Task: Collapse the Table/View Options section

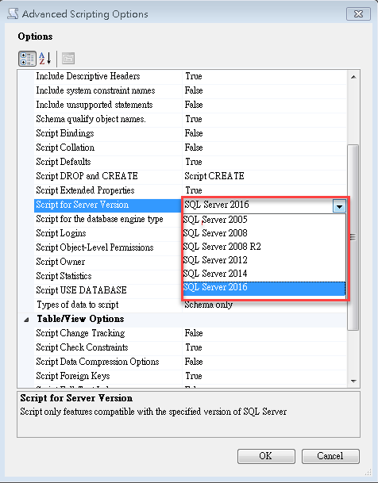Action: [26, 320]
